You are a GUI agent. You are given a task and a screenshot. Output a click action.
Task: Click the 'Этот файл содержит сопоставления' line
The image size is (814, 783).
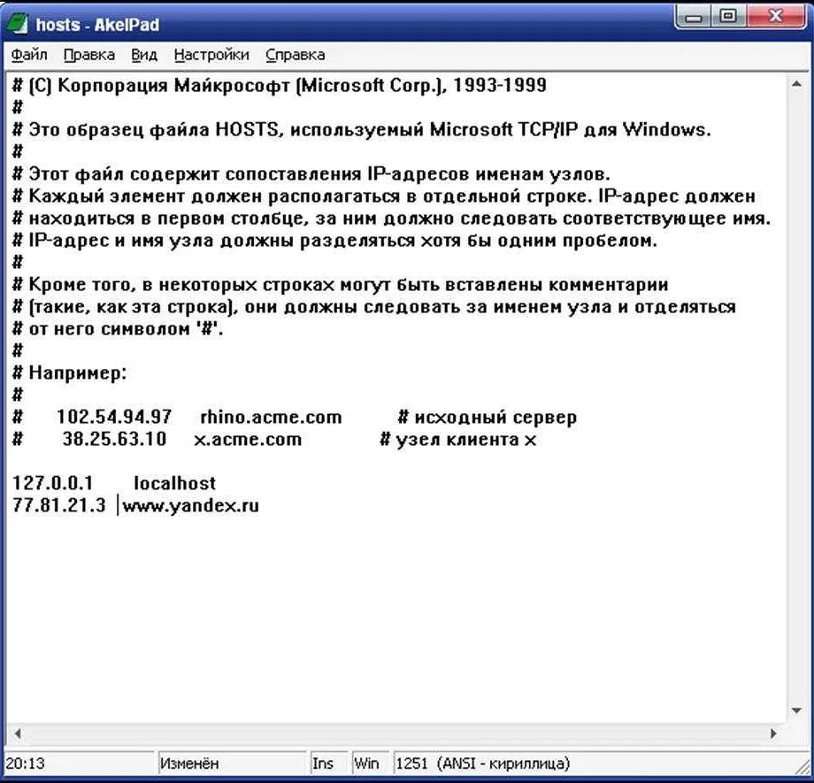(311, 174)
